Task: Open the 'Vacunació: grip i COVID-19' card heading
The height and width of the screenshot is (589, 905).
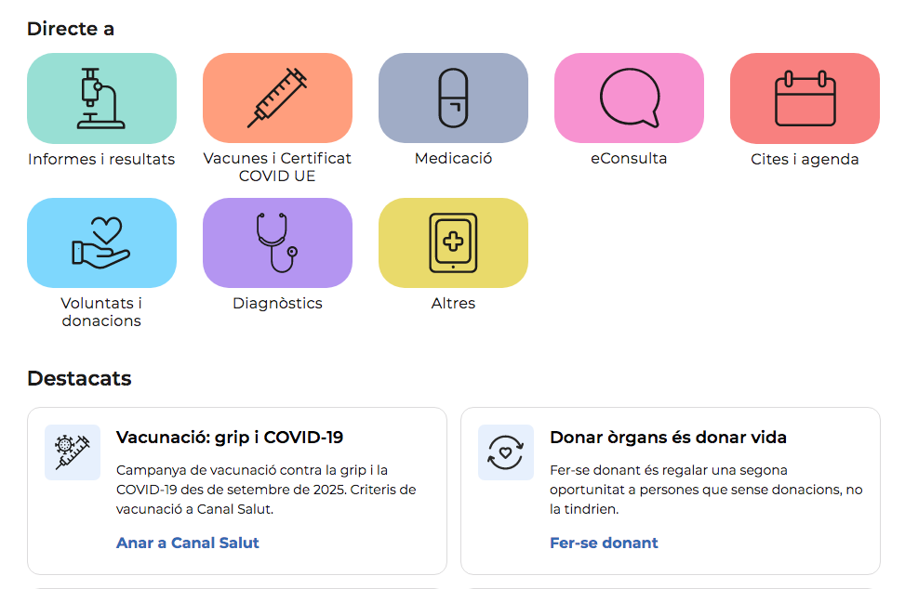Action: (230, 437)
